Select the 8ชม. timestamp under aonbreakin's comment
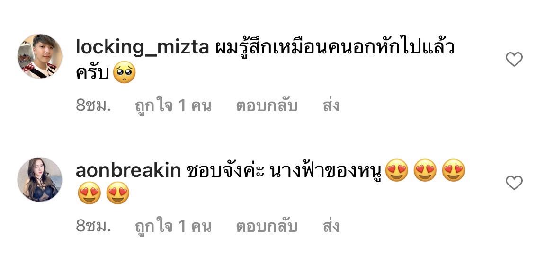The height and width of the screenshot is (255, 554). coord(94,227)
